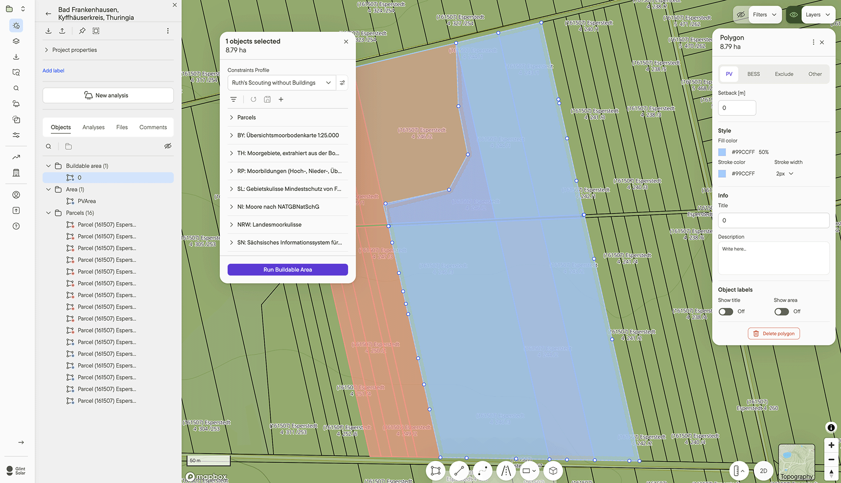Select the BESS polygon type tab
This screenshot has width=841, height=483.
tap(753, 74)
